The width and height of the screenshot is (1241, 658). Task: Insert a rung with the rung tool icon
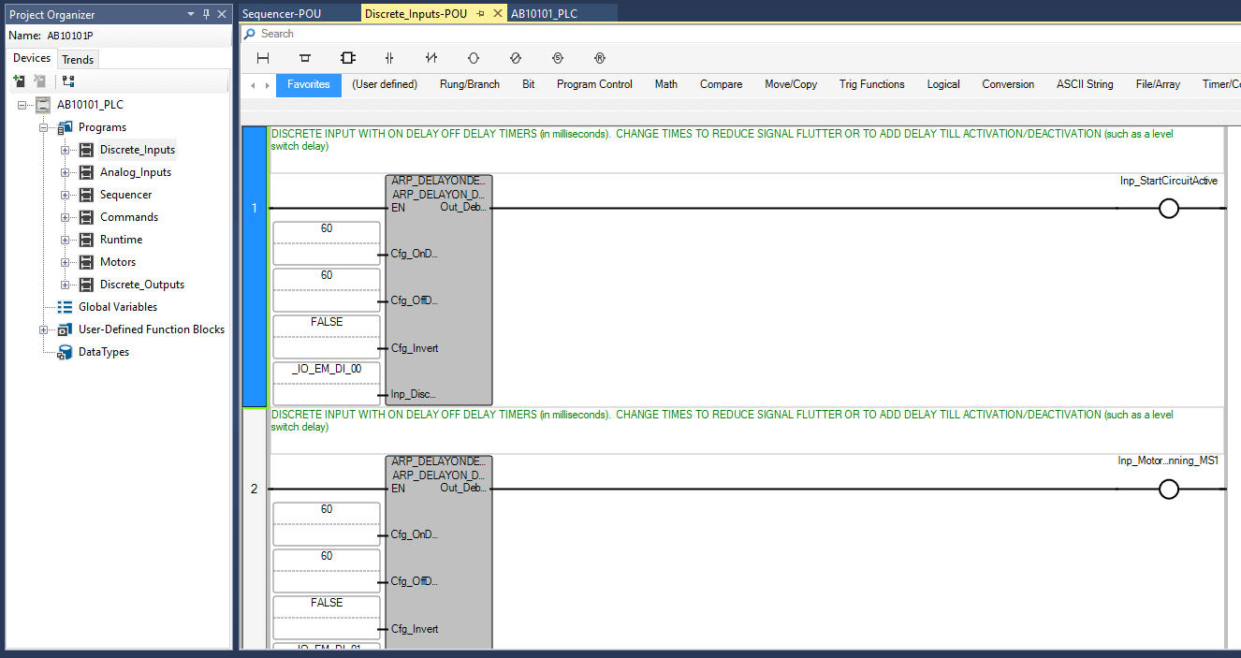263,58
